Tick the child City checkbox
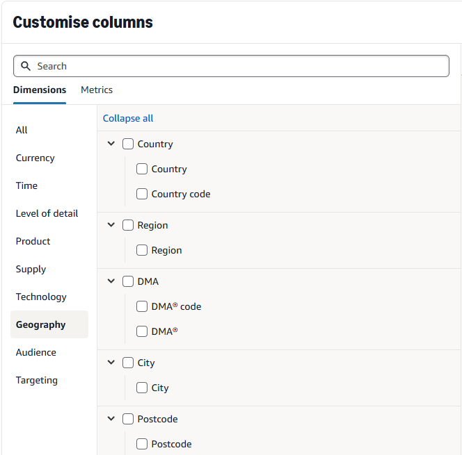Image resolution: width=462 pixels, height=455 pixels. (142, 388)
